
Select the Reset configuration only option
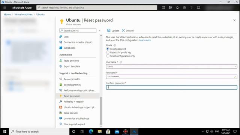click(108, 56)
